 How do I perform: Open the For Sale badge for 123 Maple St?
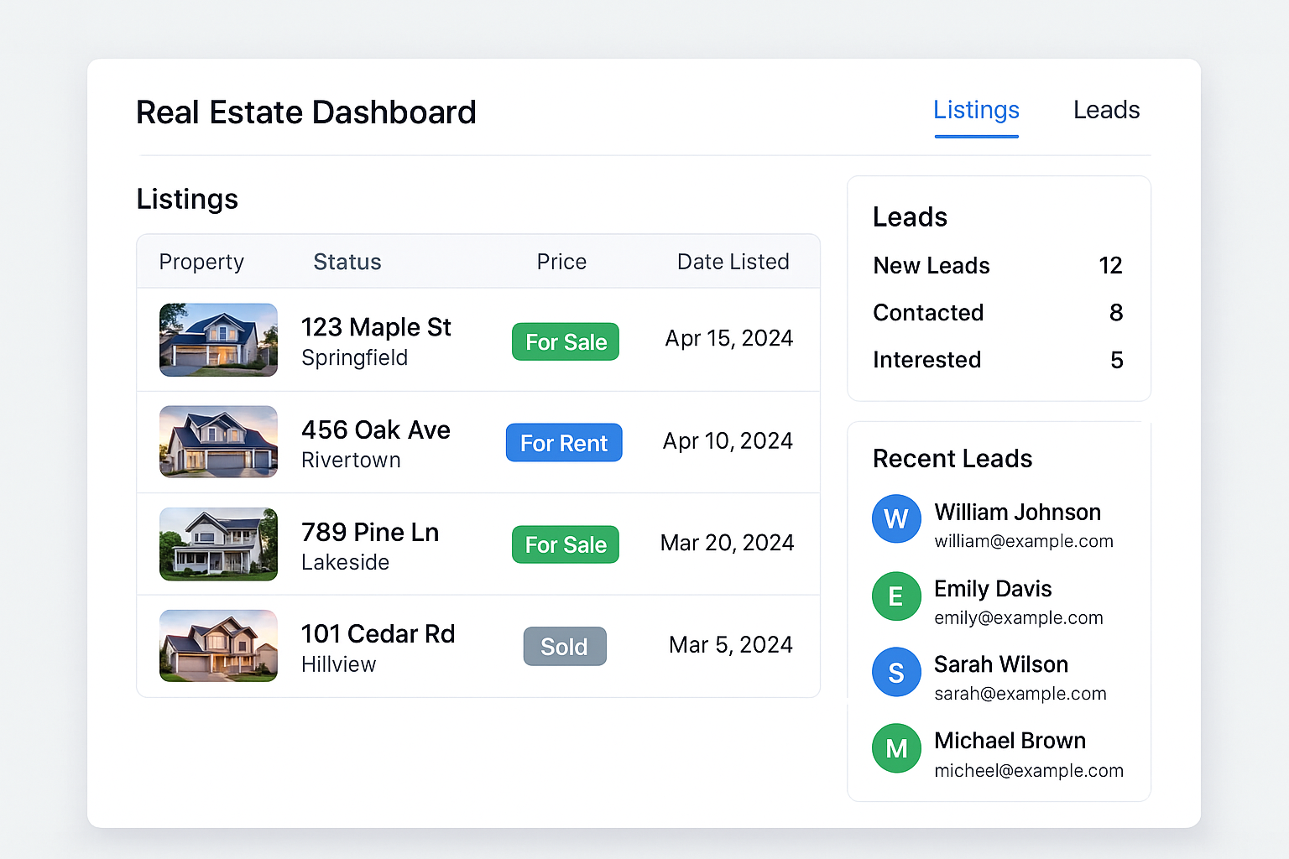pyautogui.click(x=565, y=341)
